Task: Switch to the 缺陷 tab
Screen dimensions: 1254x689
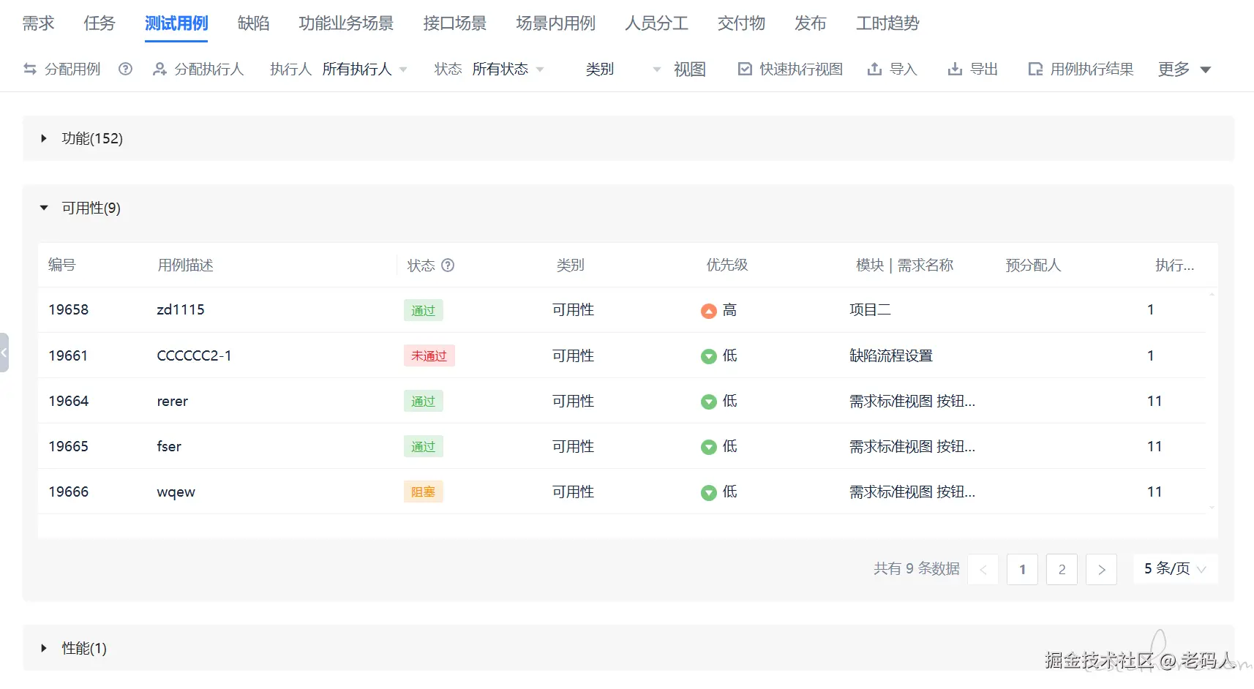Action: pyautogui.click(x=253, y=23)
